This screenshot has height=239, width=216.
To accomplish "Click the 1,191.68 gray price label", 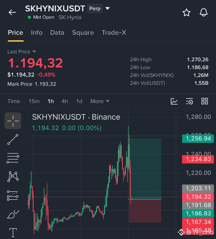I will click(x=198, y=205).
